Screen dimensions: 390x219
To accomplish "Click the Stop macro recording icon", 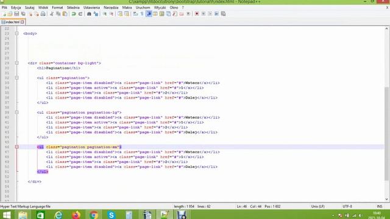I will click(x=204, y=14).
